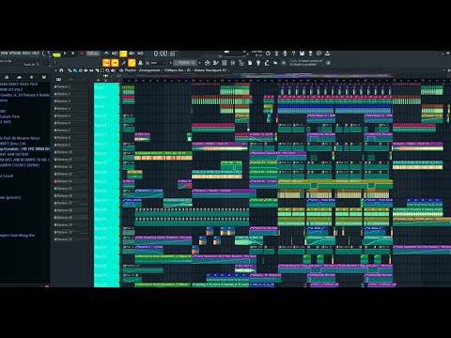Stop playback with the Stop button
Screen dimensions: 451x338
73,54
